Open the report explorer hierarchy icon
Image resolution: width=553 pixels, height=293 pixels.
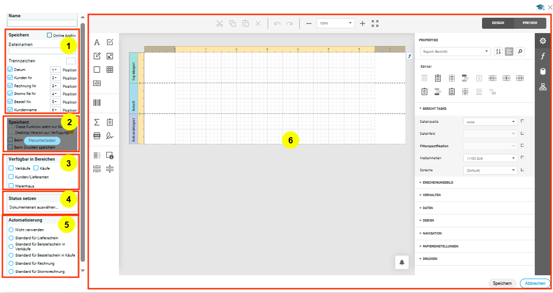543,87
